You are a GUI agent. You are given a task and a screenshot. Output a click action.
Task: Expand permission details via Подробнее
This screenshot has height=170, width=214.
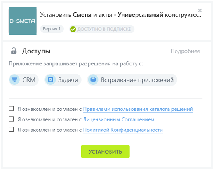click(185, 51)
